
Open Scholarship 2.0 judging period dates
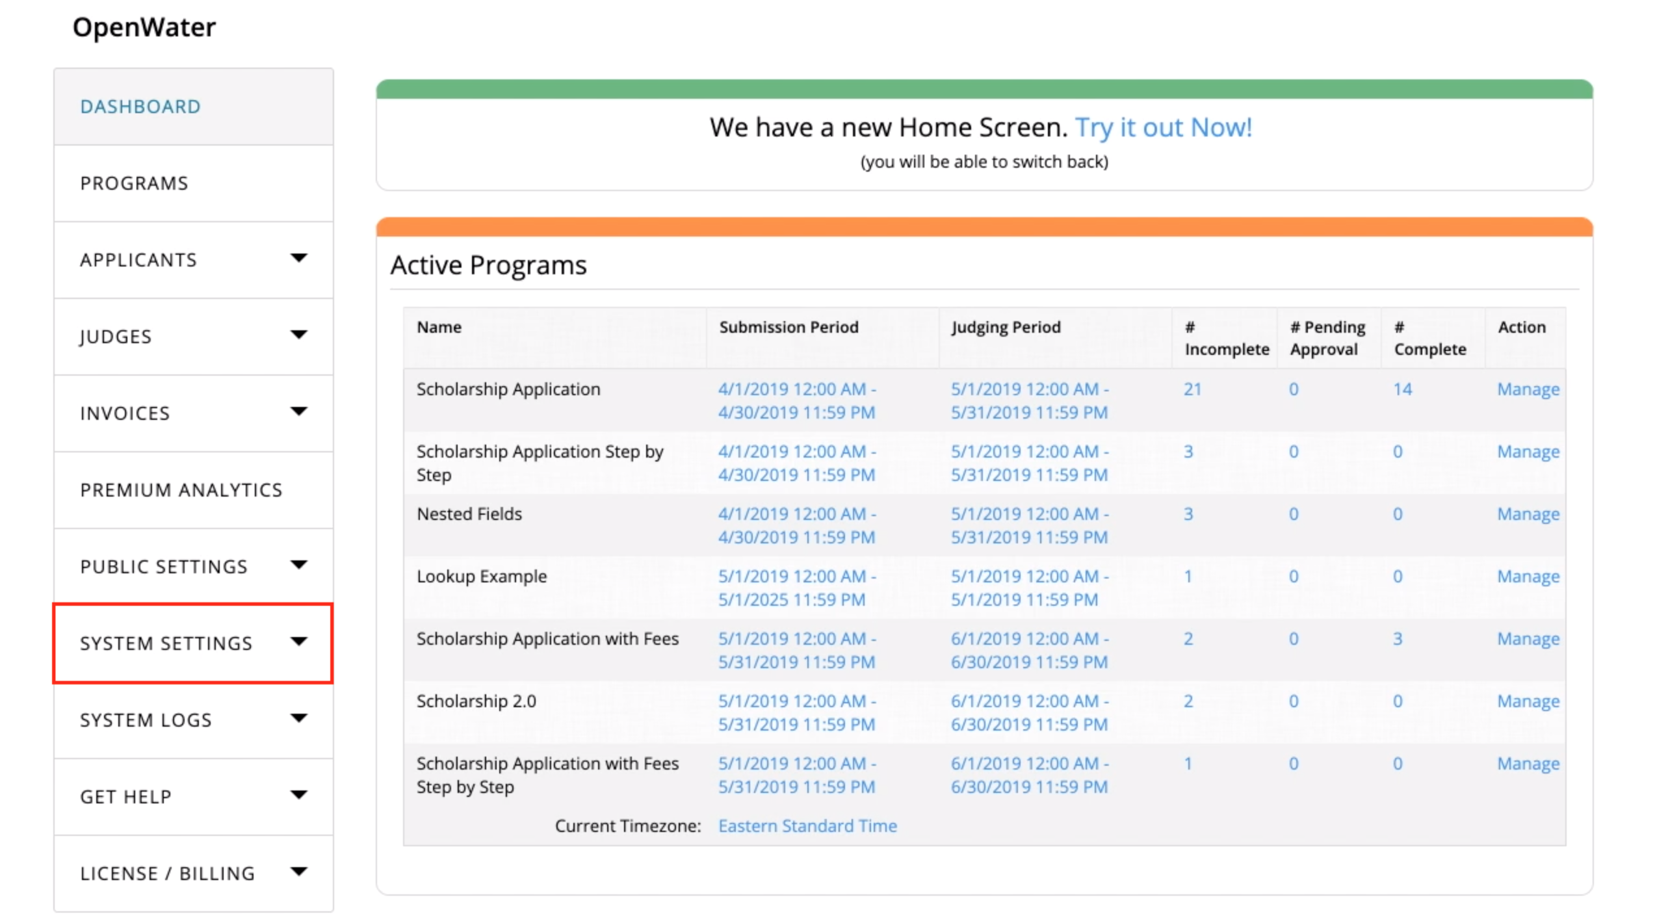[1030, 713]
